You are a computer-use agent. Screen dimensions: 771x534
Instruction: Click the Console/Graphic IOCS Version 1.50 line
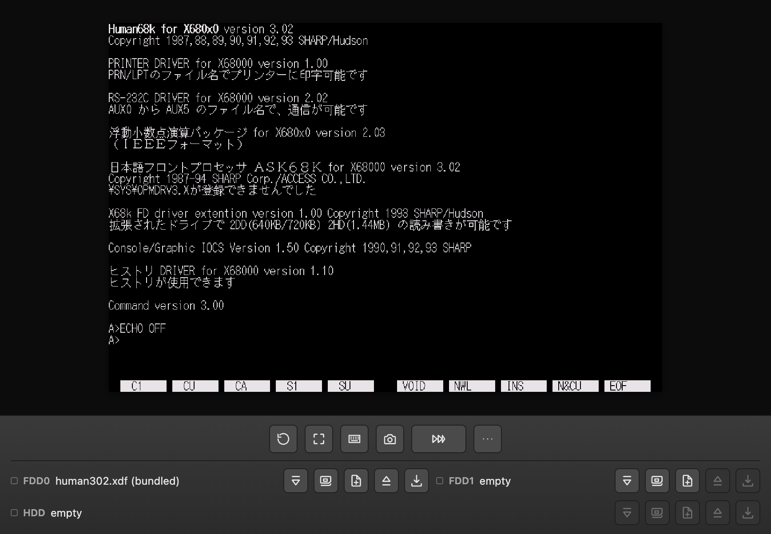(x=290, y=248)
